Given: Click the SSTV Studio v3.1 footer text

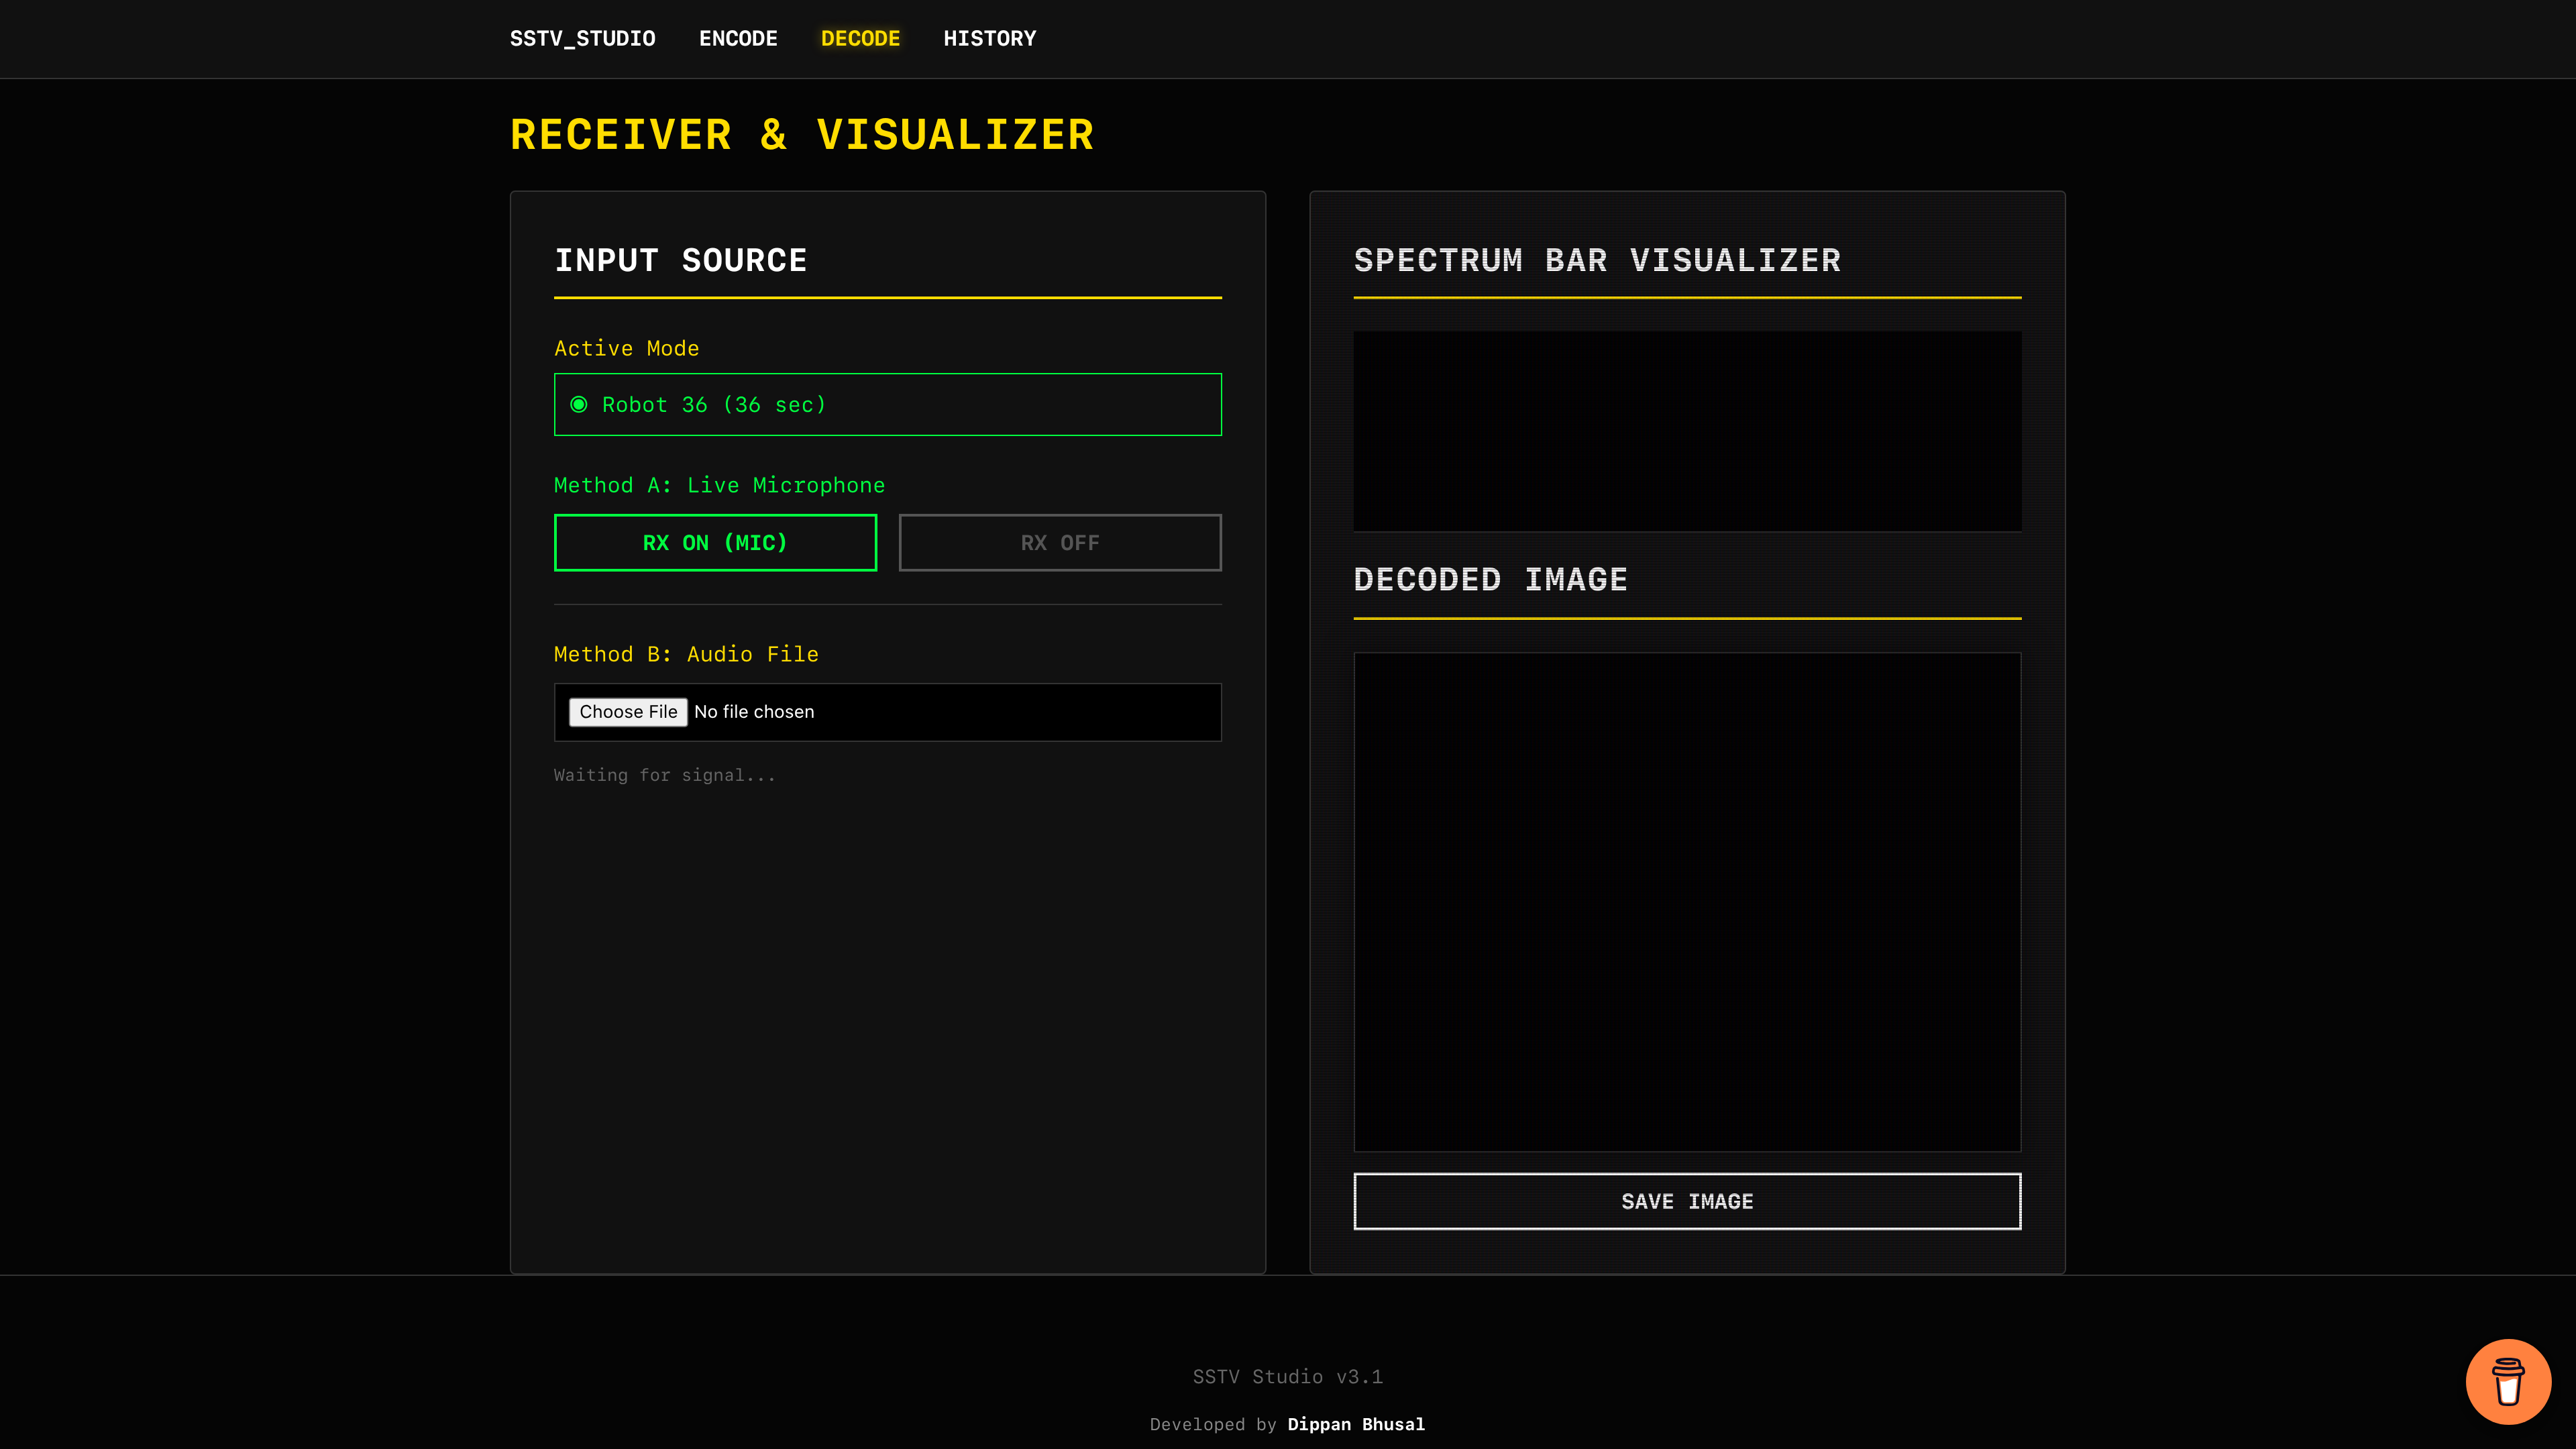Looking at the screenshot, I should [1287, 1377].
